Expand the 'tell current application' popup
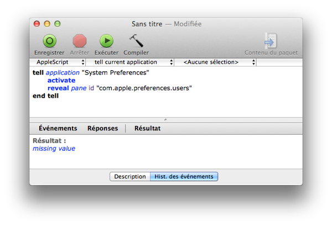Image resolution: width=332 pixels, height=226 pixels. 130,62
